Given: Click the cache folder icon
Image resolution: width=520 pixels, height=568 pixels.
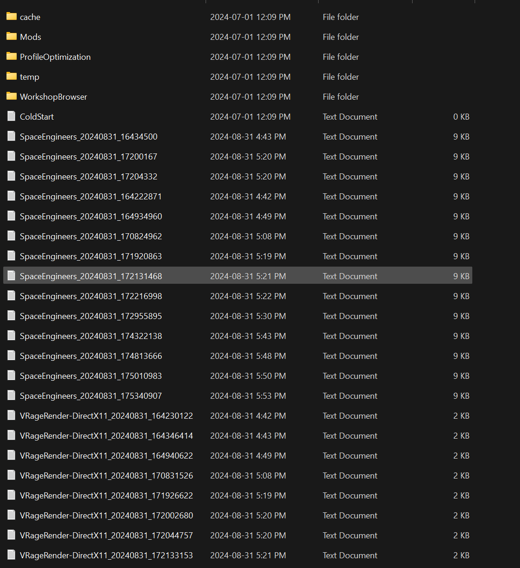Looking at the screenshot, I should 12,16.
